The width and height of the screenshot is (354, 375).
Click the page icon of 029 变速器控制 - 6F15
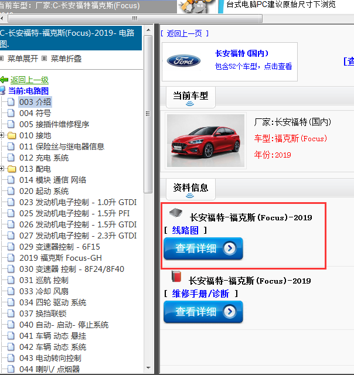pyautogui.click(x=11, y=247)
